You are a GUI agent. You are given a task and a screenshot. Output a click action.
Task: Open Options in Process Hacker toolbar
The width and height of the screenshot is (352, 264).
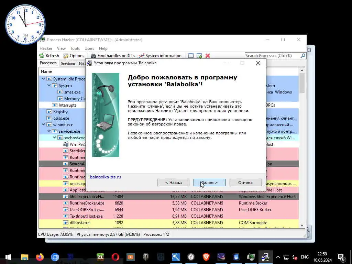(x=74, y=56)
